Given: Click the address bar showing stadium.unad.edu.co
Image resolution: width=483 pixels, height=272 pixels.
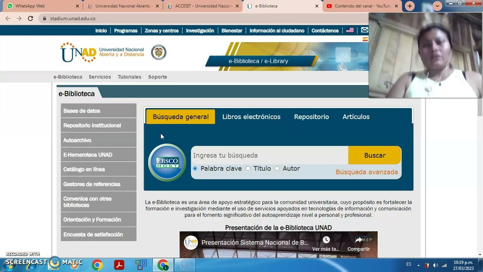Looking at the screenshot, I should click(x=204, y=18).
